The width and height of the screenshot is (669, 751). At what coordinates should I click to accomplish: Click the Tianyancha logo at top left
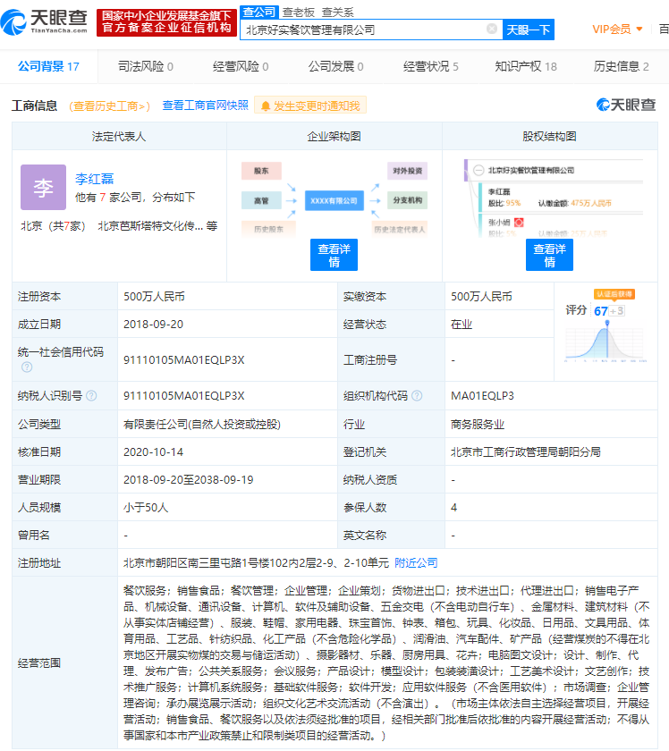[x=45, y=22]
